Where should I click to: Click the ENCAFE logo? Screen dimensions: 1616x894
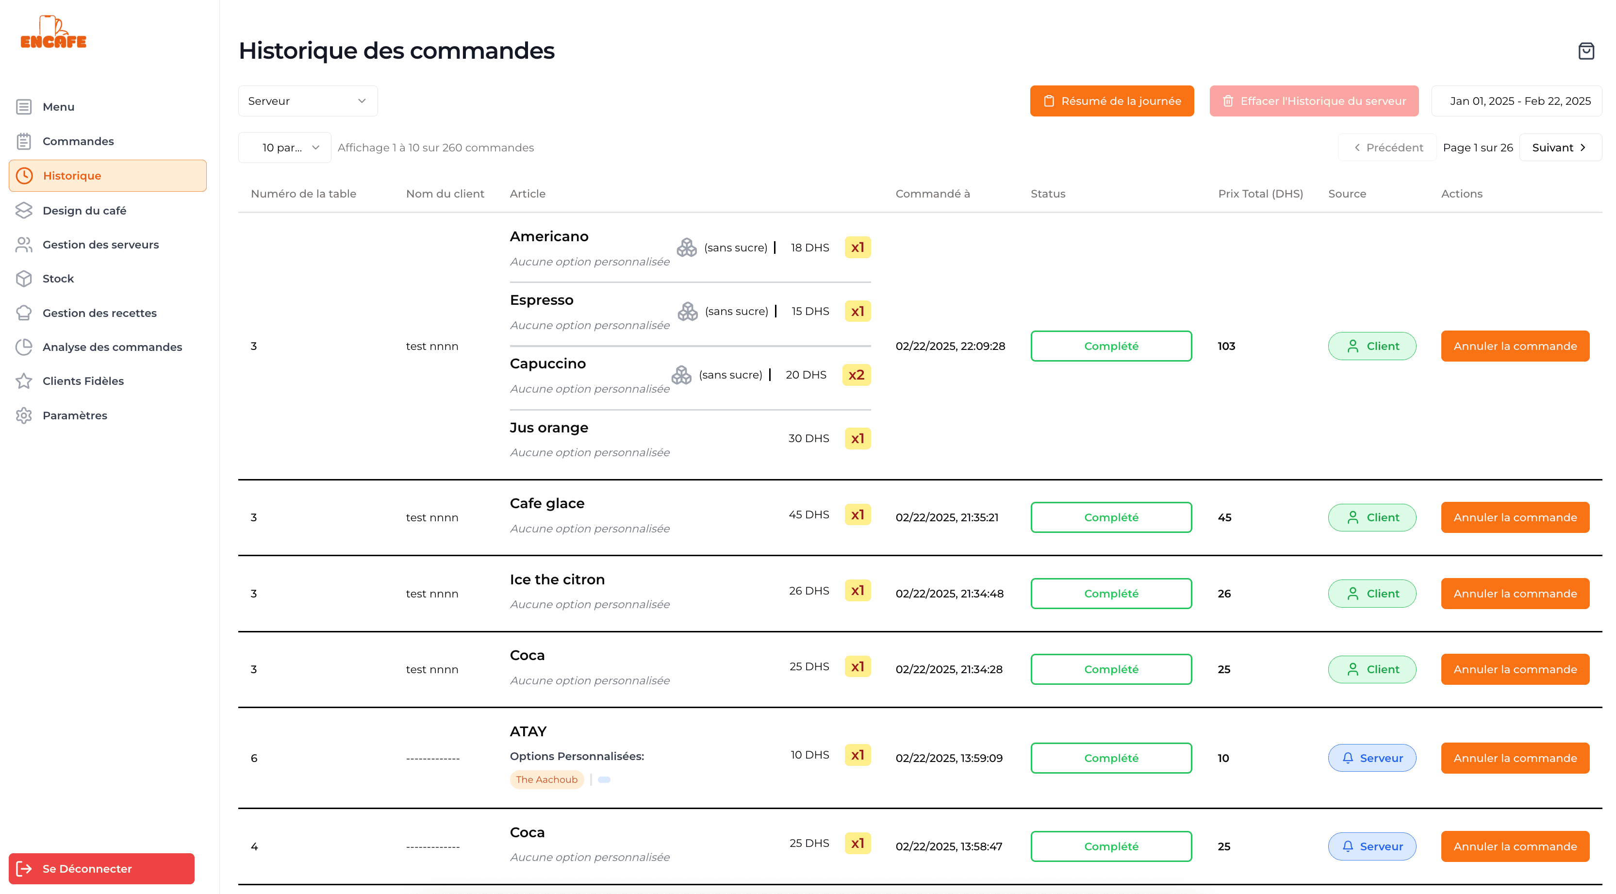[x=53, y=32]
